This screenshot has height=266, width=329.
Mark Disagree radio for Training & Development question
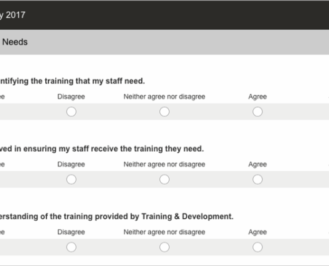point(71,247)
